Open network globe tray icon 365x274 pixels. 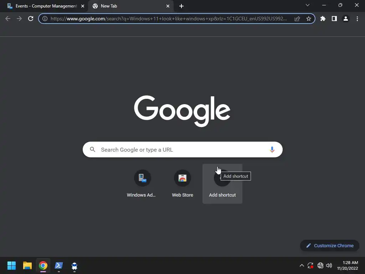pos(320,265)
